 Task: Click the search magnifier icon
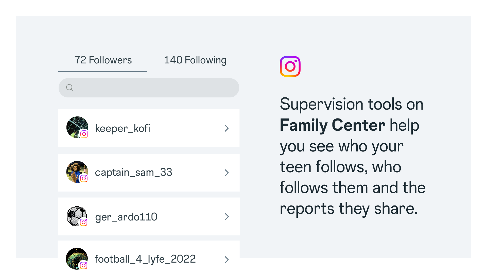pyautogui.click(x=70, y=88)
